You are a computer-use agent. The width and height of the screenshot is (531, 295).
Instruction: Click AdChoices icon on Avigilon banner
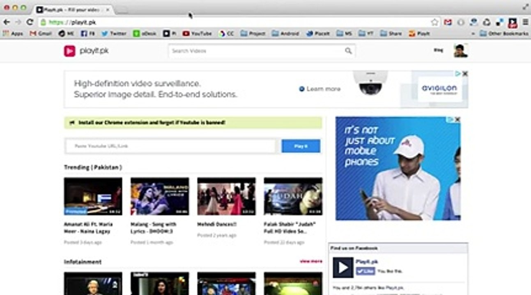[458, 74]
